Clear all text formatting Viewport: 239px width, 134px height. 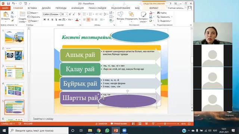tap(79, 14)
